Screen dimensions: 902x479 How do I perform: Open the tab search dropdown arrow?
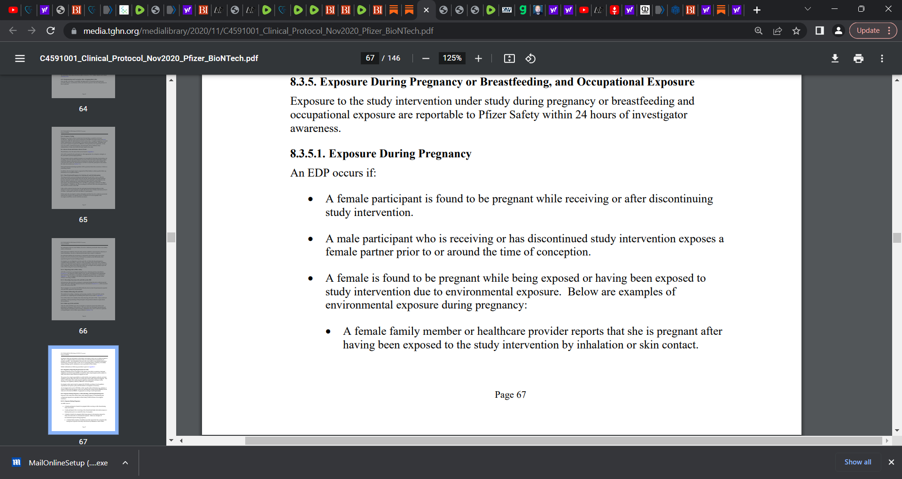(808, 9)
